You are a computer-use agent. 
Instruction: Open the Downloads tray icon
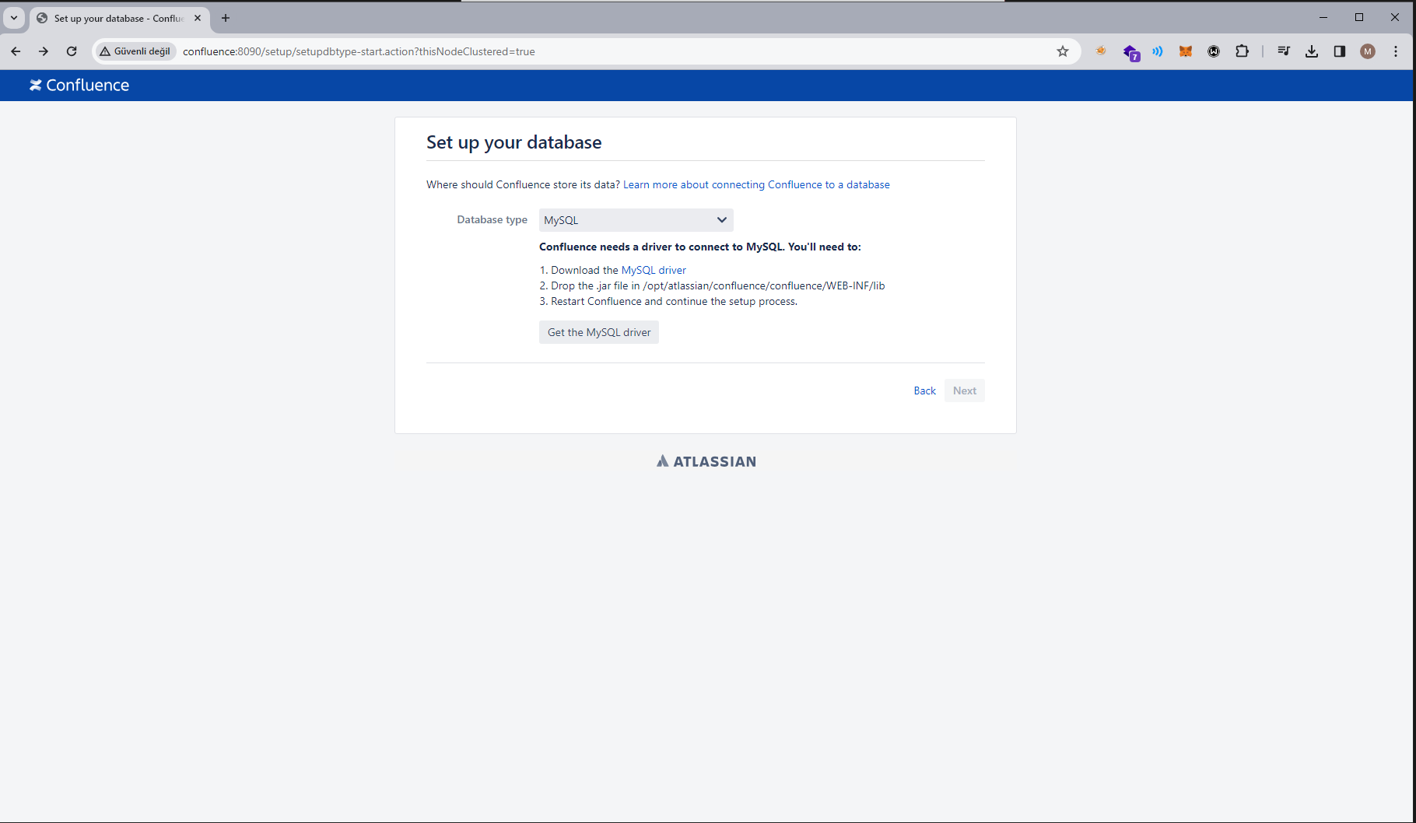(x=1312, y=51)
